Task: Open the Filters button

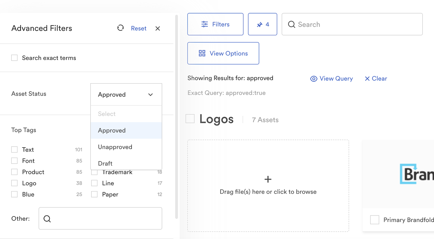Action: pyautogui.click(x=215, y=24)
